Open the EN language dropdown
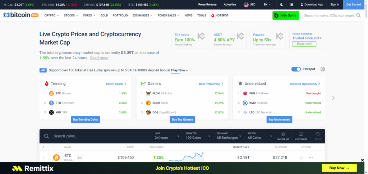 point(267,4)
